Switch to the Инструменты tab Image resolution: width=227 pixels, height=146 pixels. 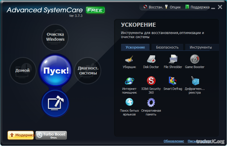(x=201, y=47)
